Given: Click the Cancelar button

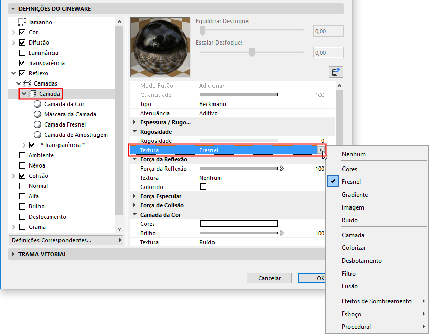Looking at the screenshot, I should (269, 278).
